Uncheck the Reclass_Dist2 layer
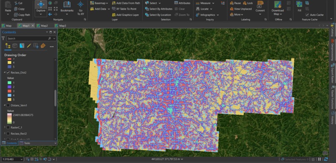This screenshot has height=163, width=336. 8,73
